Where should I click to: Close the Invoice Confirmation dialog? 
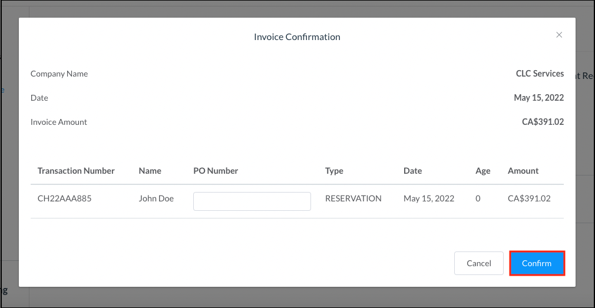click(x=559, y=35)
